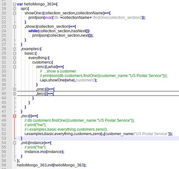Collapse the zero function fold on line 32
The image size is (179, 169).
(14, 67)
